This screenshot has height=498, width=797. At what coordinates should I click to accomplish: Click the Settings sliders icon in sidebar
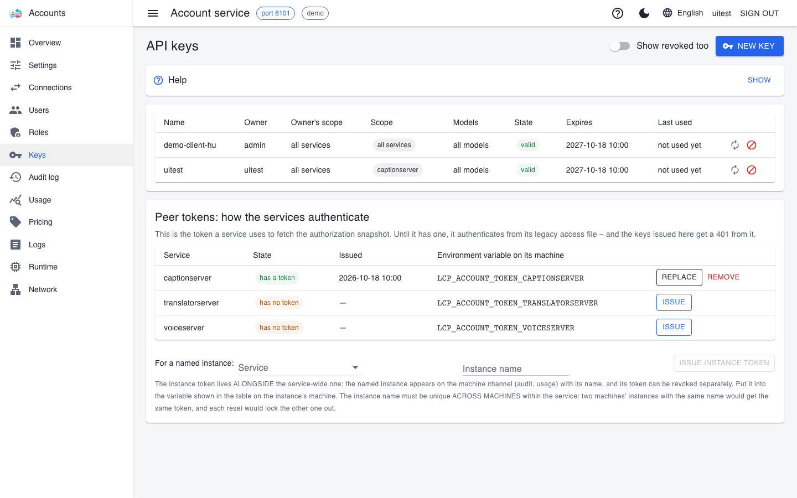pyautogui.click(x=15, y=65)
